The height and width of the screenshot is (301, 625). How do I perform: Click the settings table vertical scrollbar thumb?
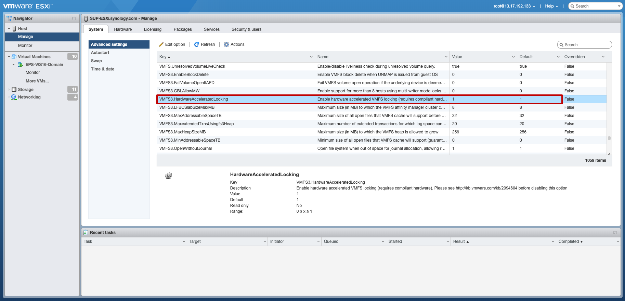pos(609,138)
